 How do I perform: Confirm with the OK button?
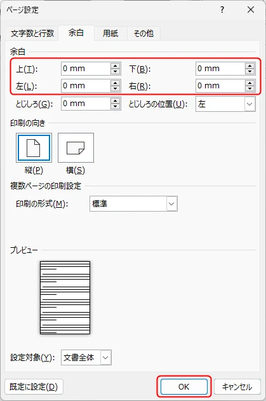[183, 386]
